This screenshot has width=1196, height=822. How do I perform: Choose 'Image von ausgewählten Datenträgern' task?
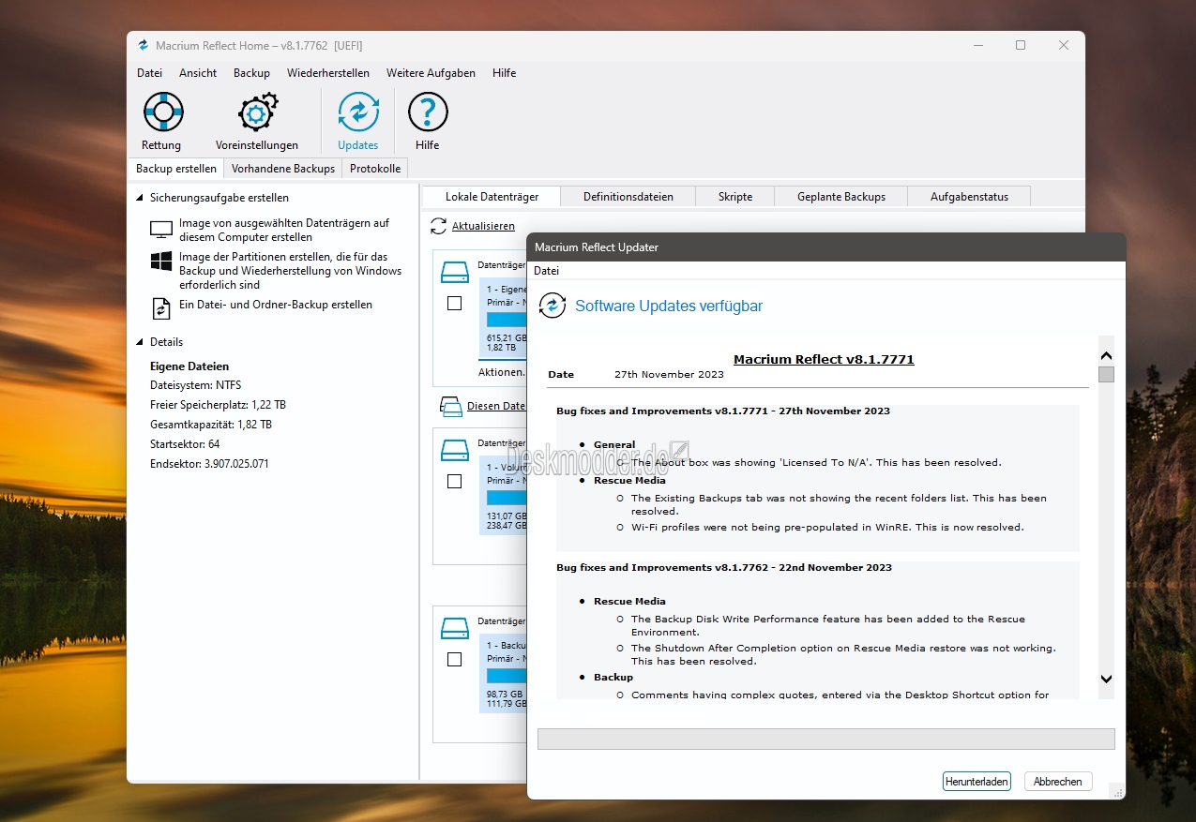pos(284,230)
